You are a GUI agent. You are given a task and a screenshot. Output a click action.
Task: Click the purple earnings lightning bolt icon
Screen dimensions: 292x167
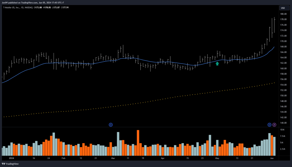274,125
